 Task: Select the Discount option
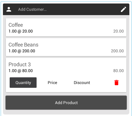(82, 83)
